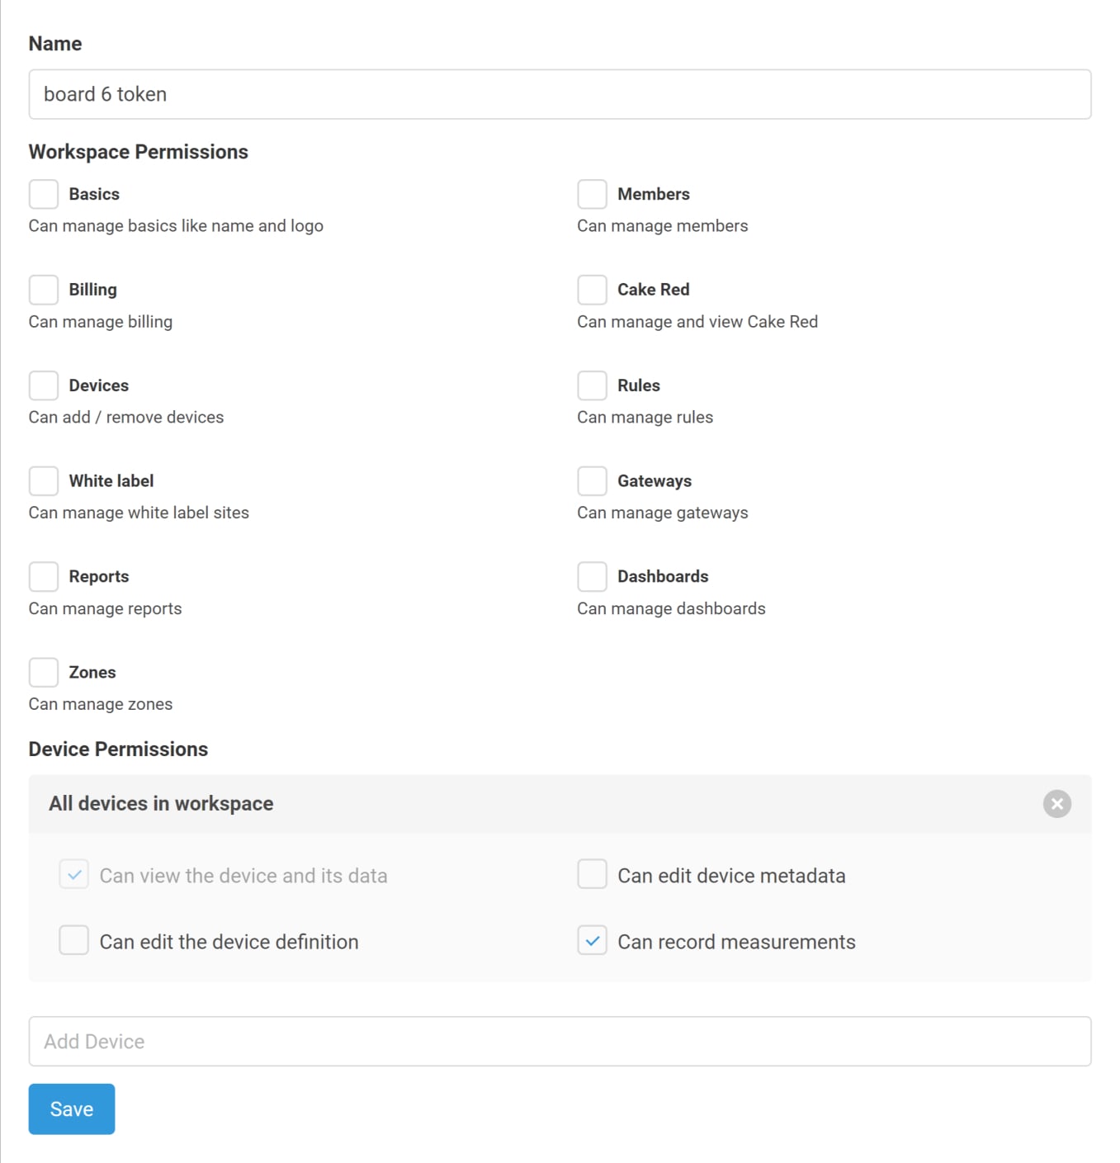Screen dimensions: 1120x1163
Task: Disable Can record measurements
Action: (592, 940)
